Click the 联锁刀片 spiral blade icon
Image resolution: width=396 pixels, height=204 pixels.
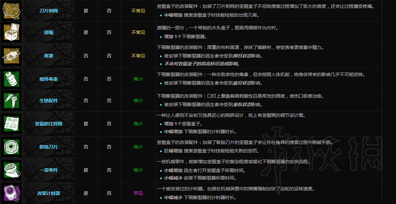11,148
